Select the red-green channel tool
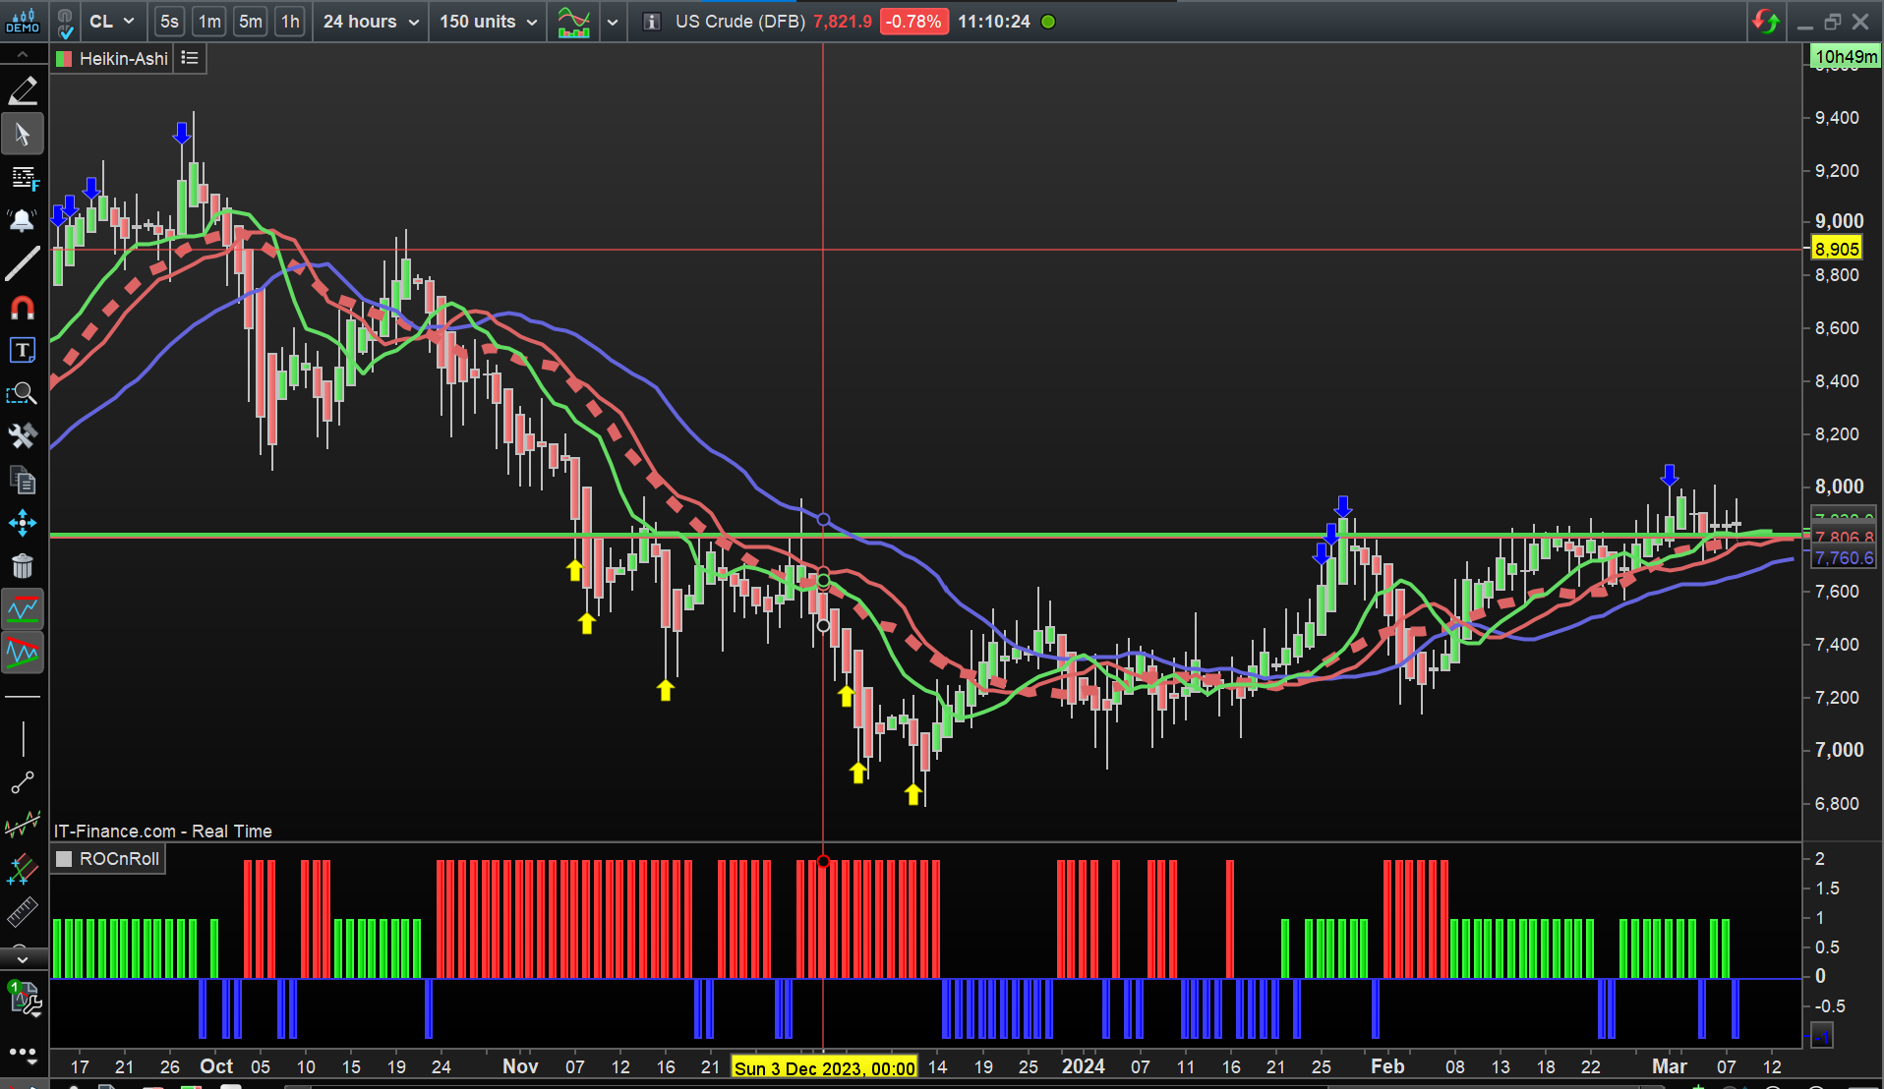This screenshot has height=1089, width=1884. (23, 869)
